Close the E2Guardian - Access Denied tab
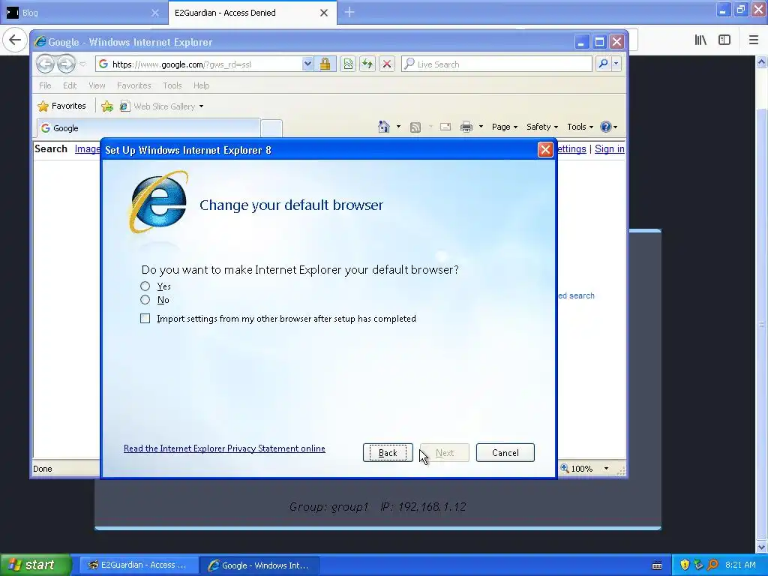 324,13
